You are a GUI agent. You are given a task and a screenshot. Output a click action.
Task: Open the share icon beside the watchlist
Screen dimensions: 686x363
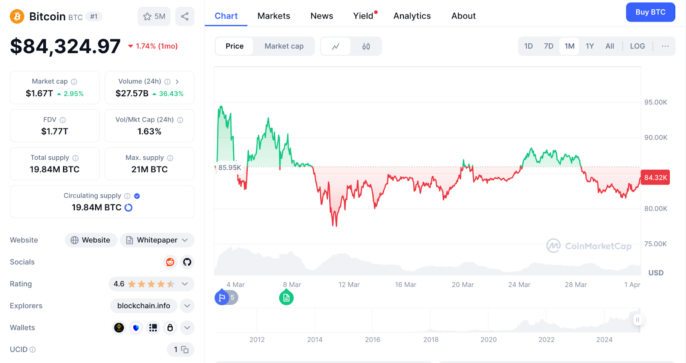tap(185, 16)
